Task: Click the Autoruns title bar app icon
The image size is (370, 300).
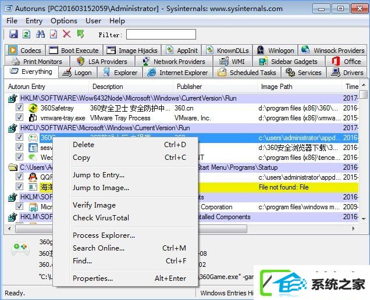Action: (9, 9)
